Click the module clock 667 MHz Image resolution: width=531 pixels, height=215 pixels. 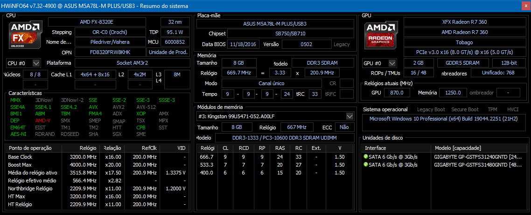coord(297,127)
